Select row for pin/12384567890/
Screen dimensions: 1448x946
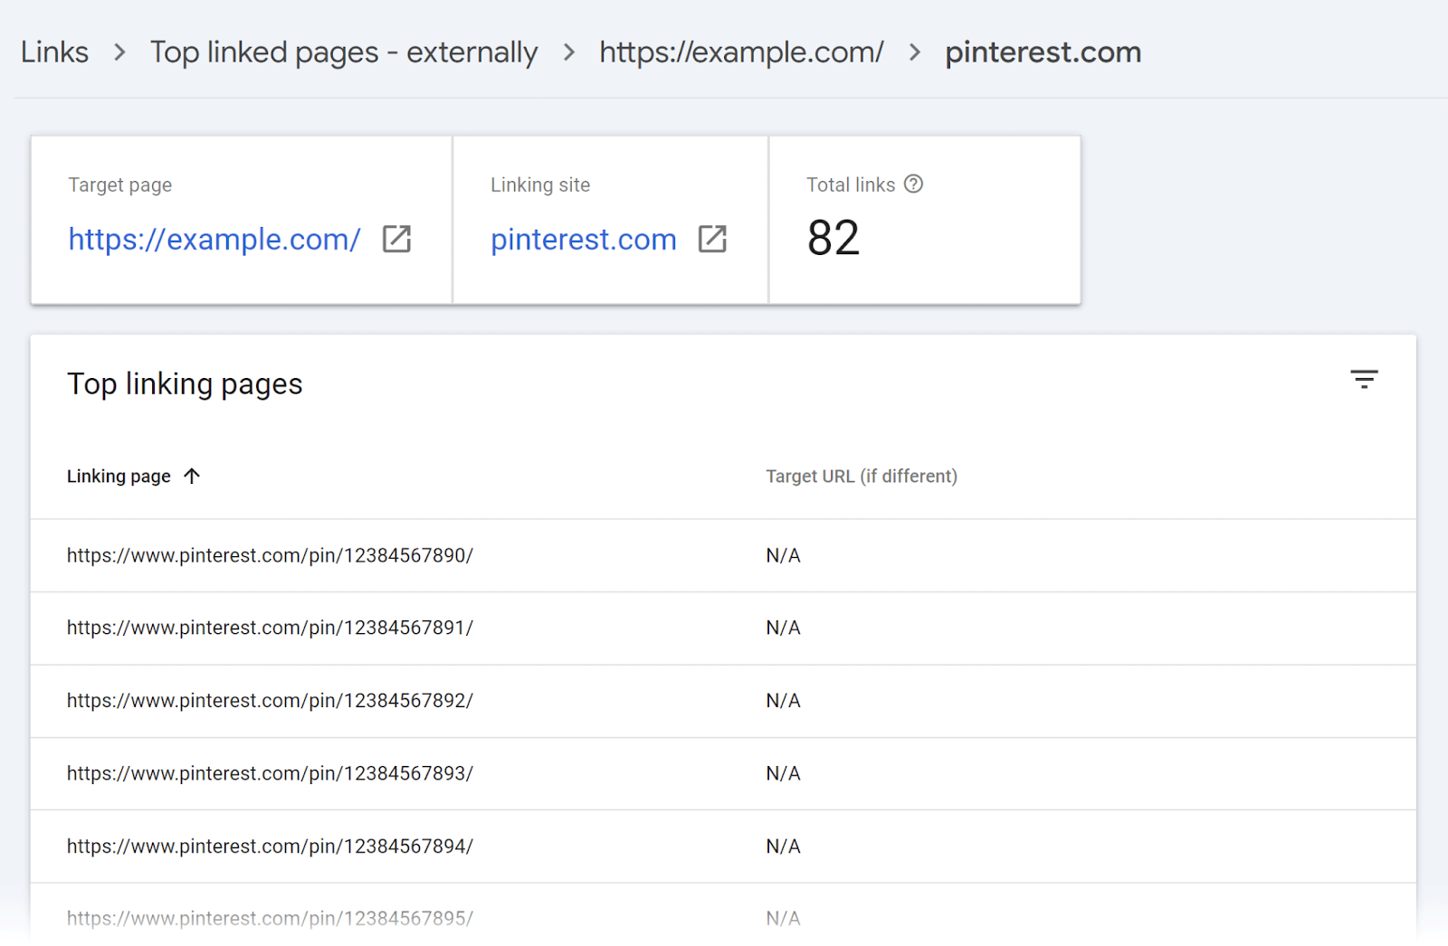point(723,555)
